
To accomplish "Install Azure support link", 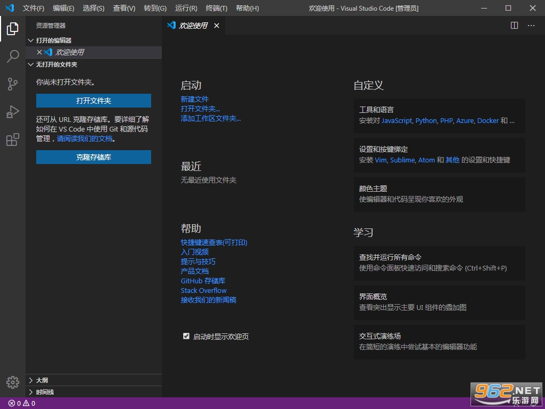I will (x=465, y=121).
